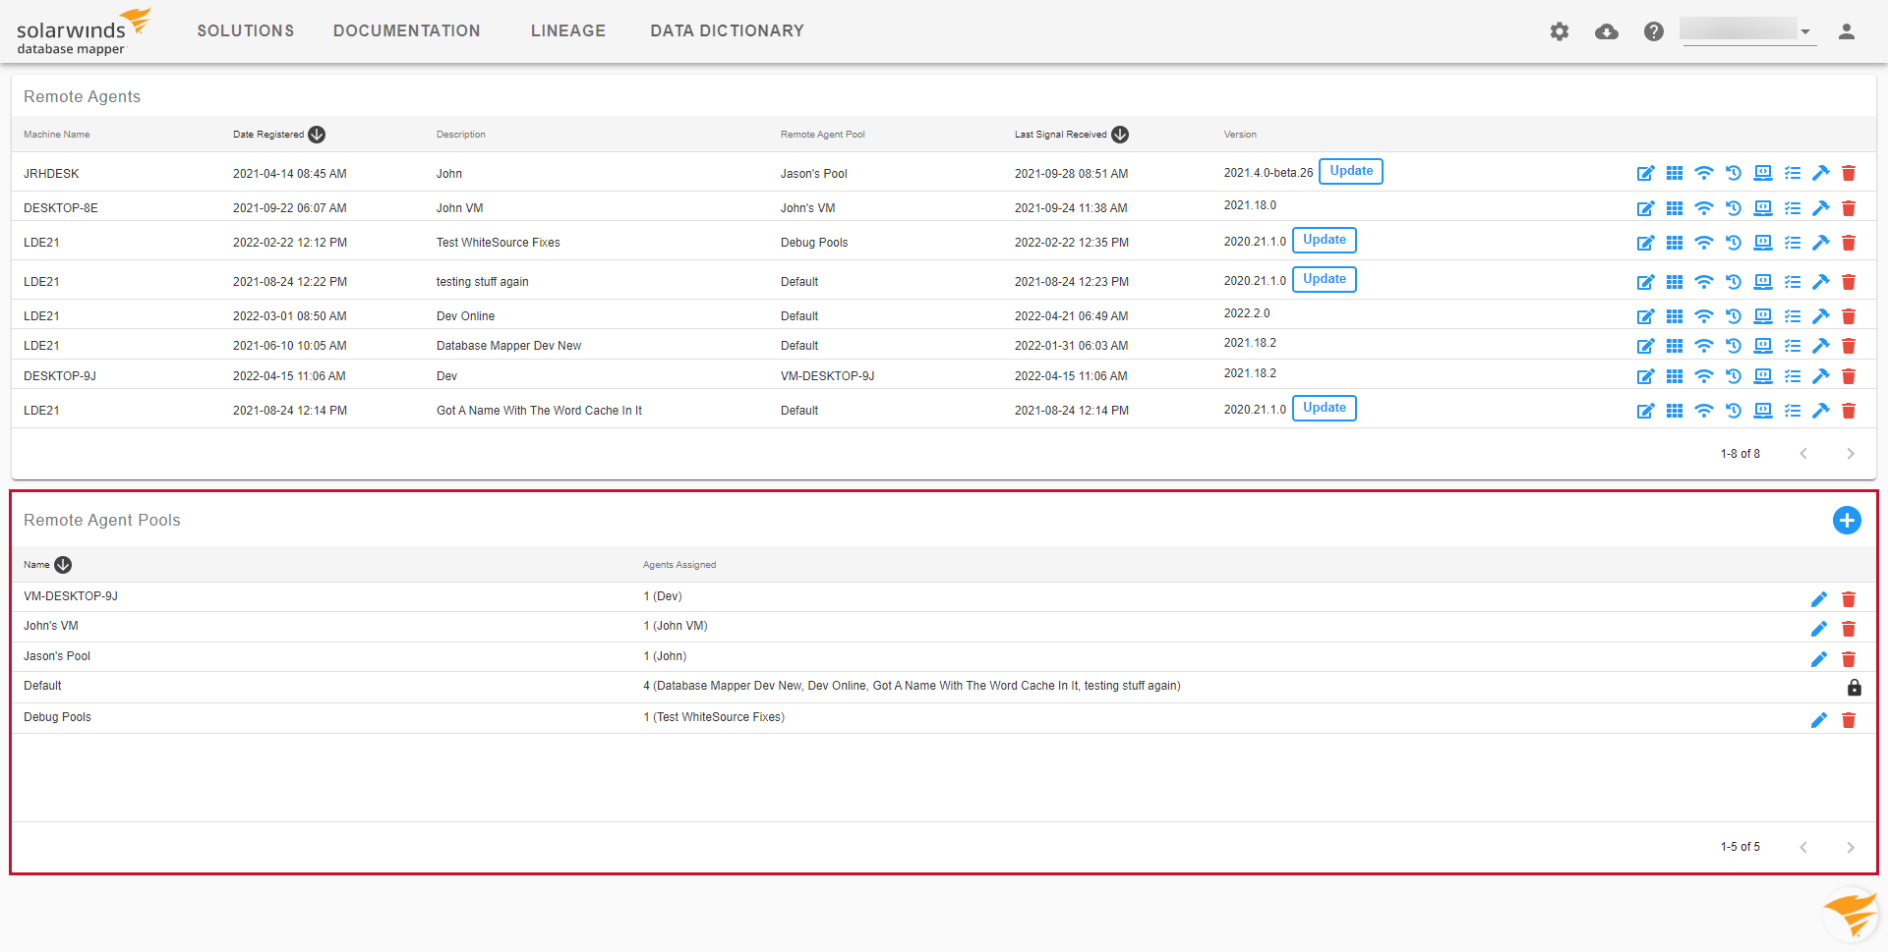Click Update for Got A Name agent
Image resolution: width=1888 pixels, height=952 pixels.
1325,408
